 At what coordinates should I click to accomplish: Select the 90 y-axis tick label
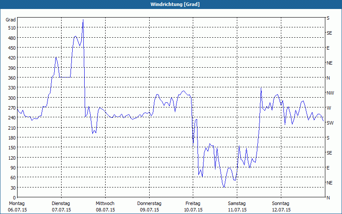coord(13,168)
